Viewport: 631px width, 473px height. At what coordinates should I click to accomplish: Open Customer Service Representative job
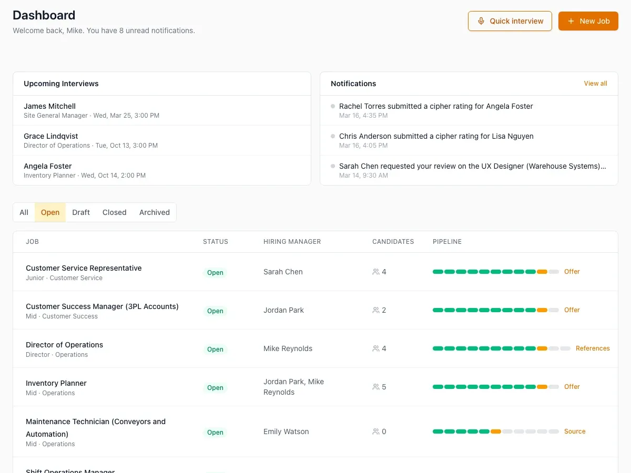(x=84, y=268)
